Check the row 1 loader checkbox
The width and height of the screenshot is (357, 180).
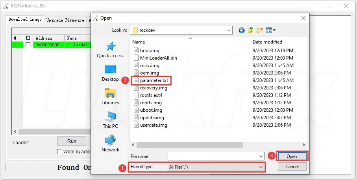pyautogui.click(x=28, y=45)
